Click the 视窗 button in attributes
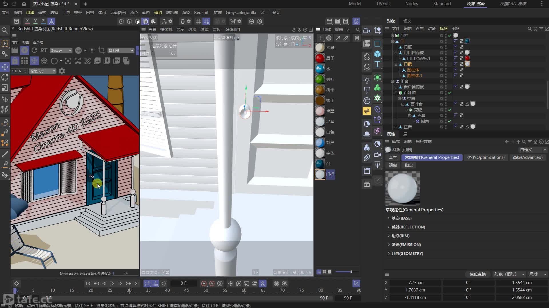The width and height of the screenshot is (549, 308). (393, 165)
